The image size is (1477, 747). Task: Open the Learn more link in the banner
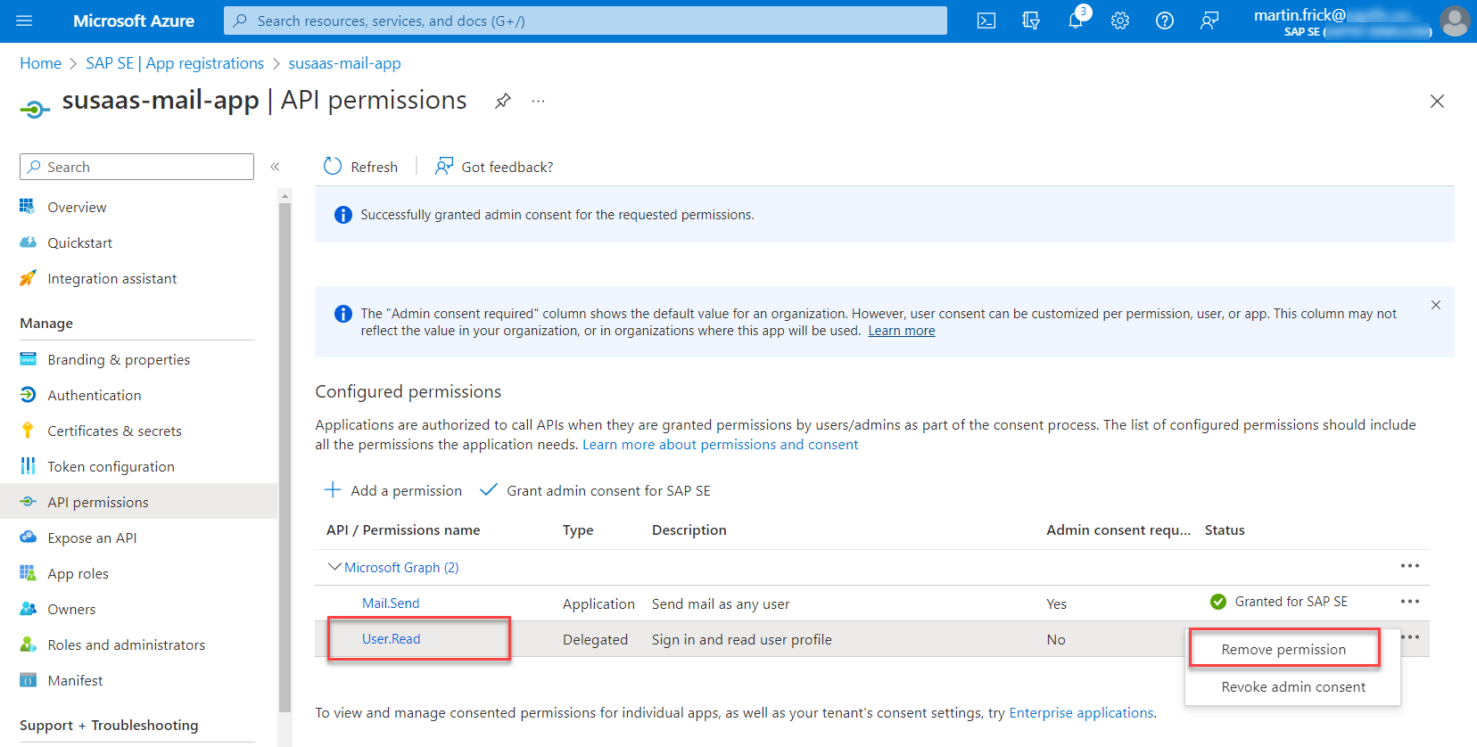902,331
